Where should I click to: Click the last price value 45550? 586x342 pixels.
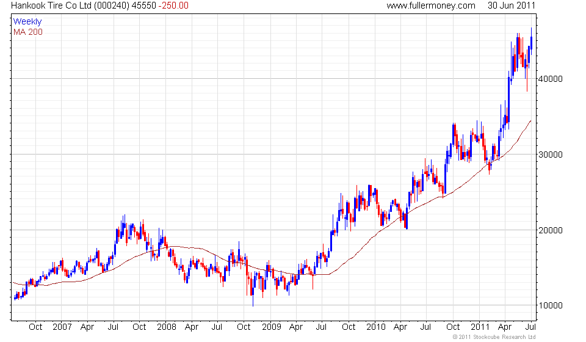(x=143, y=5)
